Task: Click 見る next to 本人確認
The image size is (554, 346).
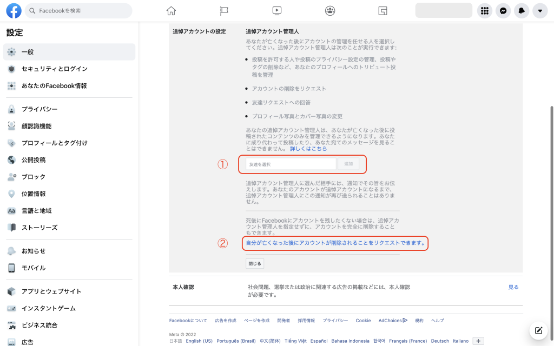Action: (x=513, y=287)
